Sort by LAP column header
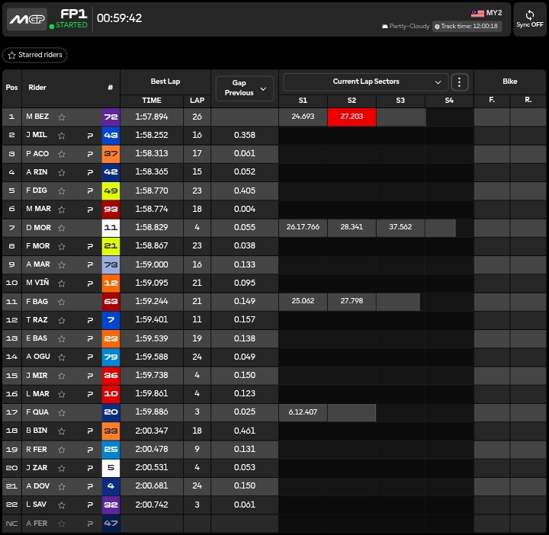The width and height of the screenshot is (549, 535). [x=197, y=101]
